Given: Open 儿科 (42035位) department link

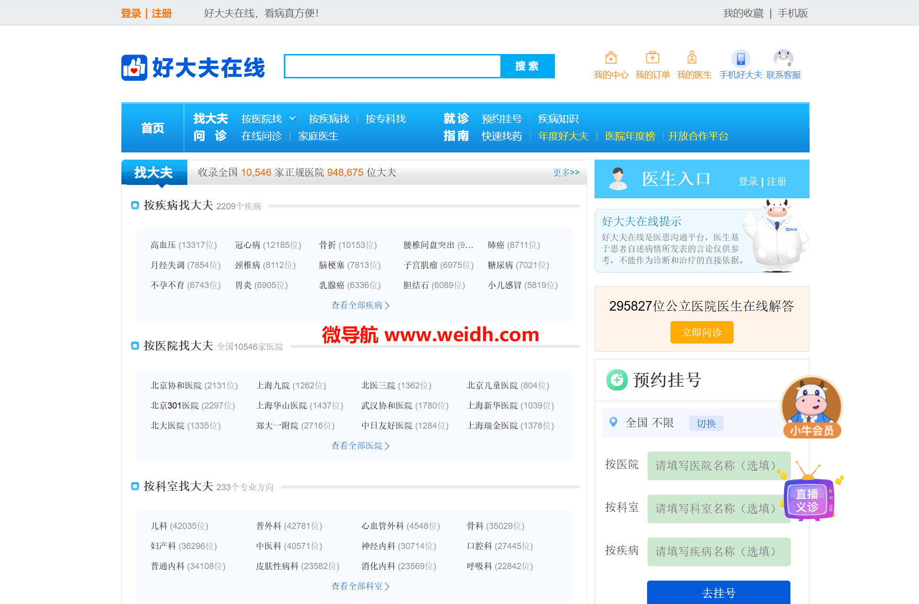Looking at the screenshot, I should [179, 526].
